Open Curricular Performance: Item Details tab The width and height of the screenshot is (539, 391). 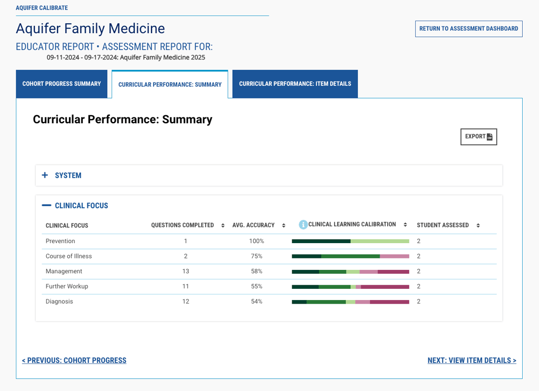295,84
